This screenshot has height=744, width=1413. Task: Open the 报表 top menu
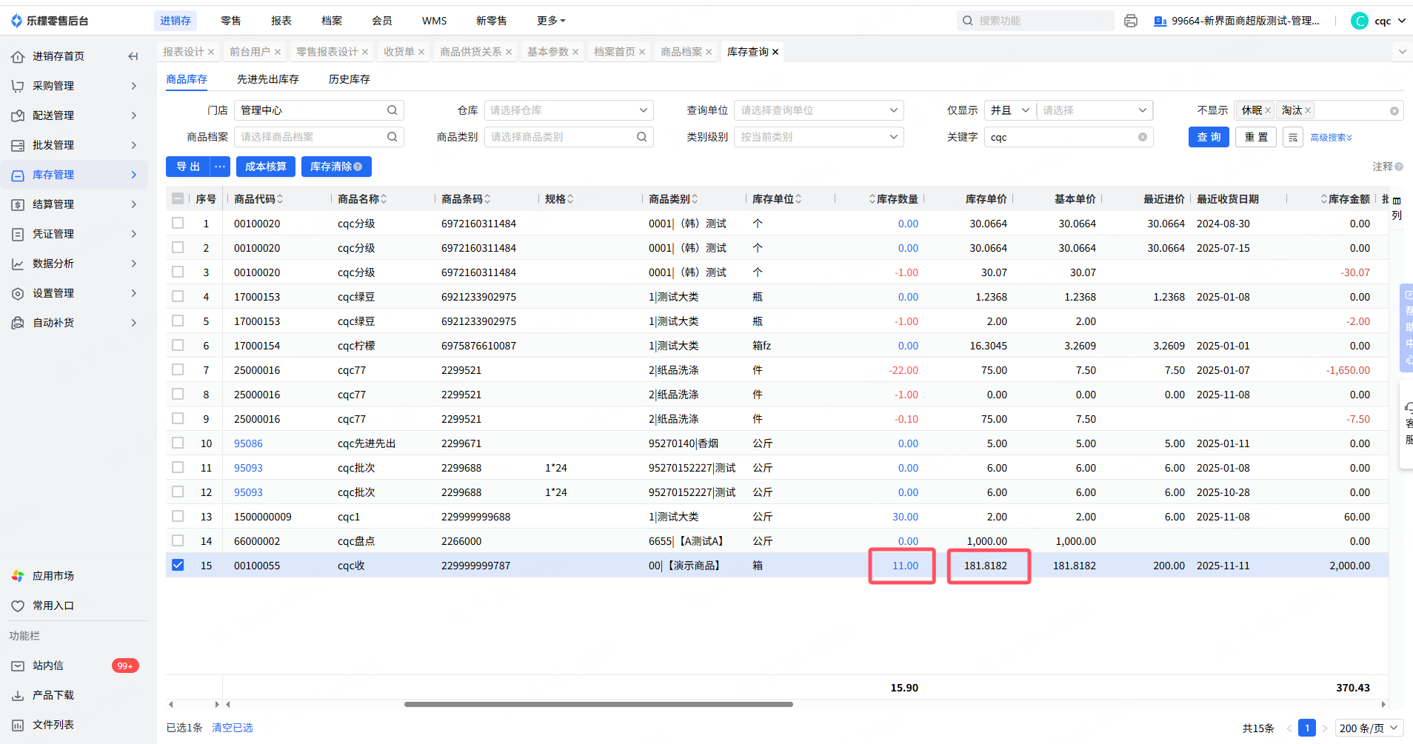tap(281, 21)
